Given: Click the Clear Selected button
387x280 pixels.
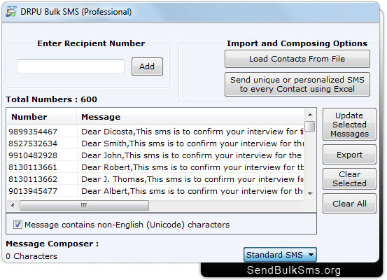Looking at the screenshot, I should [349, 178].
